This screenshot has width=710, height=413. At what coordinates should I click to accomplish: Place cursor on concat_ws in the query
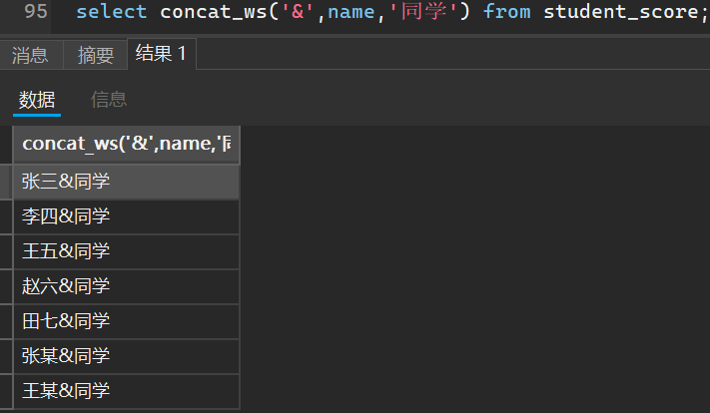point(214,12)
